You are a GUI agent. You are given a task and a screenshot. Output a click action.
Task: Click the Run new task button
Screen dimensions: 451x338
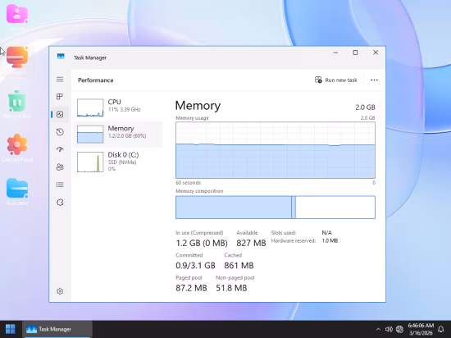pos(336,80)
